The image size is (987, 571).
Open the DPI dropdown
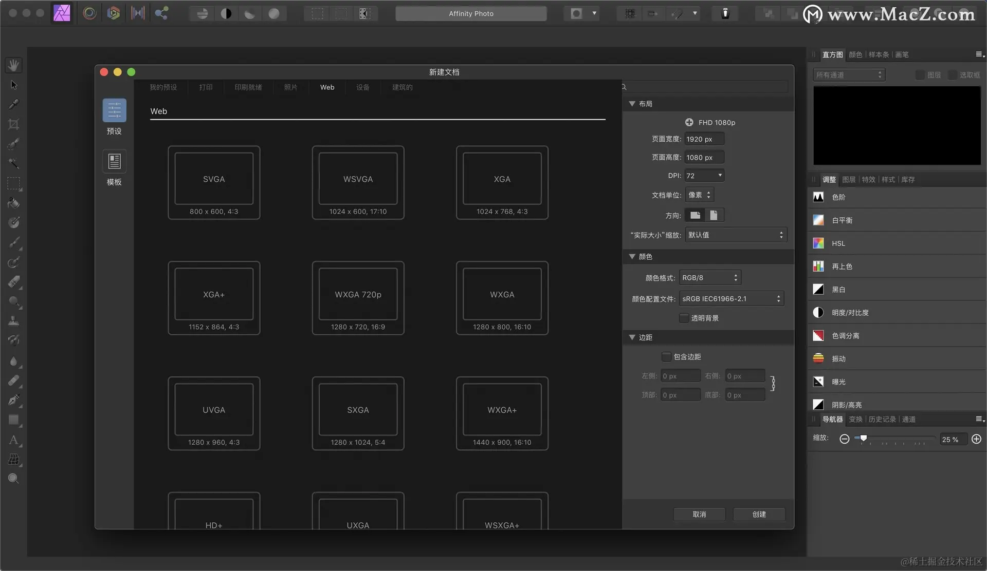[704, 176]
